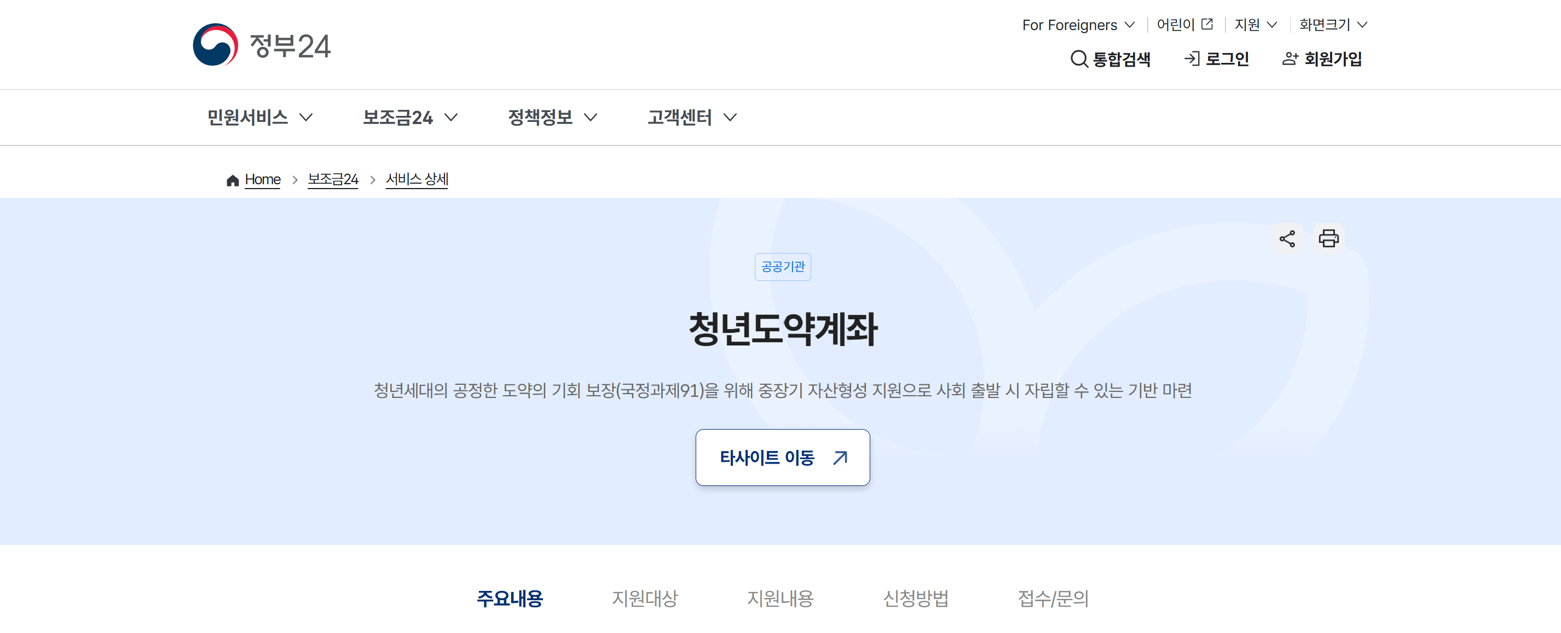Expand the 정책정보 menu
The width and height of the screenshot is (1561, 633).
pos(552,118)
